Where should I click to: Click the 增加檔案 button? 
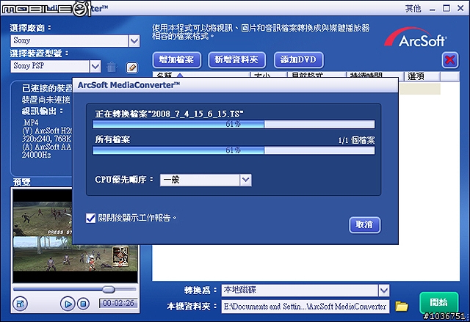click(176, 60)
